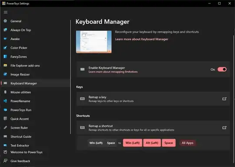Click the FancyZones icon

pyautogui.click(x=5, y=57)
